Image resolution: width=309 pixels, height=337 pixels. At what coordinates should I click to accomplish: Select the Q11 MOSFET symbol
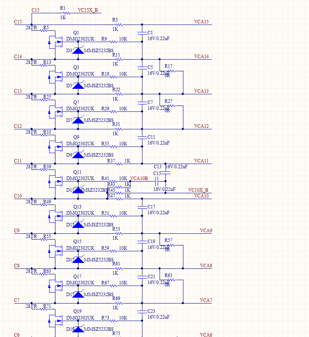pyautogui.click(x=55, y=182)
